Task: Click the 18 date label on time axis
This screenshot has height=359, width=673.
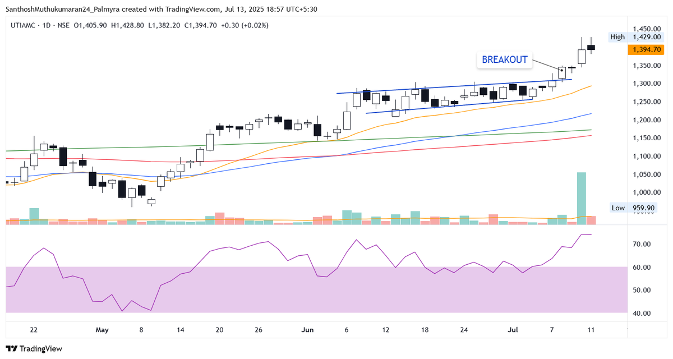Action: 425,330
